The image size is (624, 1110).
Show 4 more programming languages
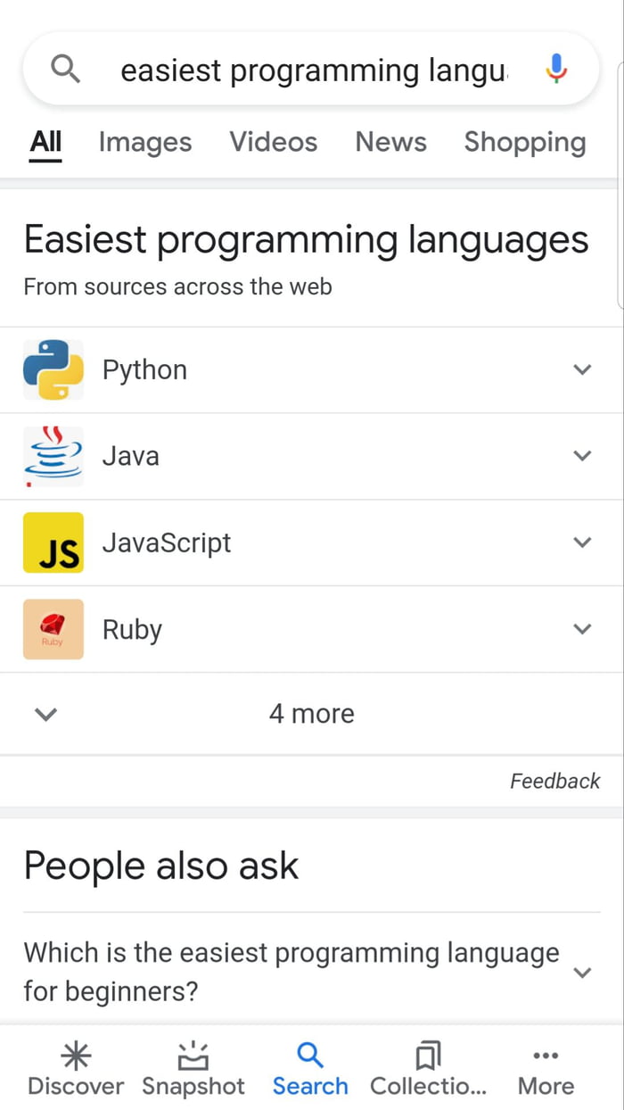click(311, 714)
